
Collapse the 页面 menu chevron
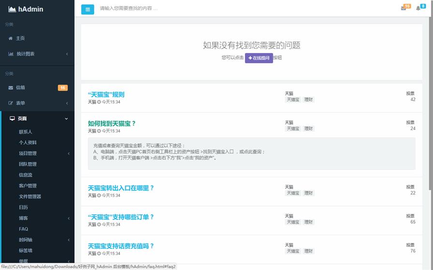pos(66,119)
